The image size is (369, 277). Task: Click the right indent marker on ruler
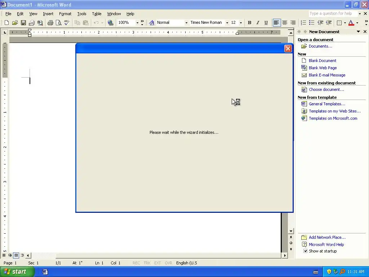point(237,33)
